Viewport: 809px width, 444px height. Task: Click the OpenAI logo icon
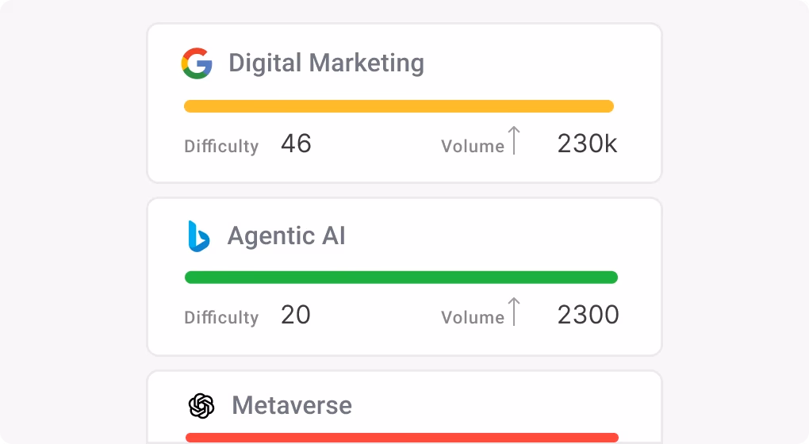(201, 406)
